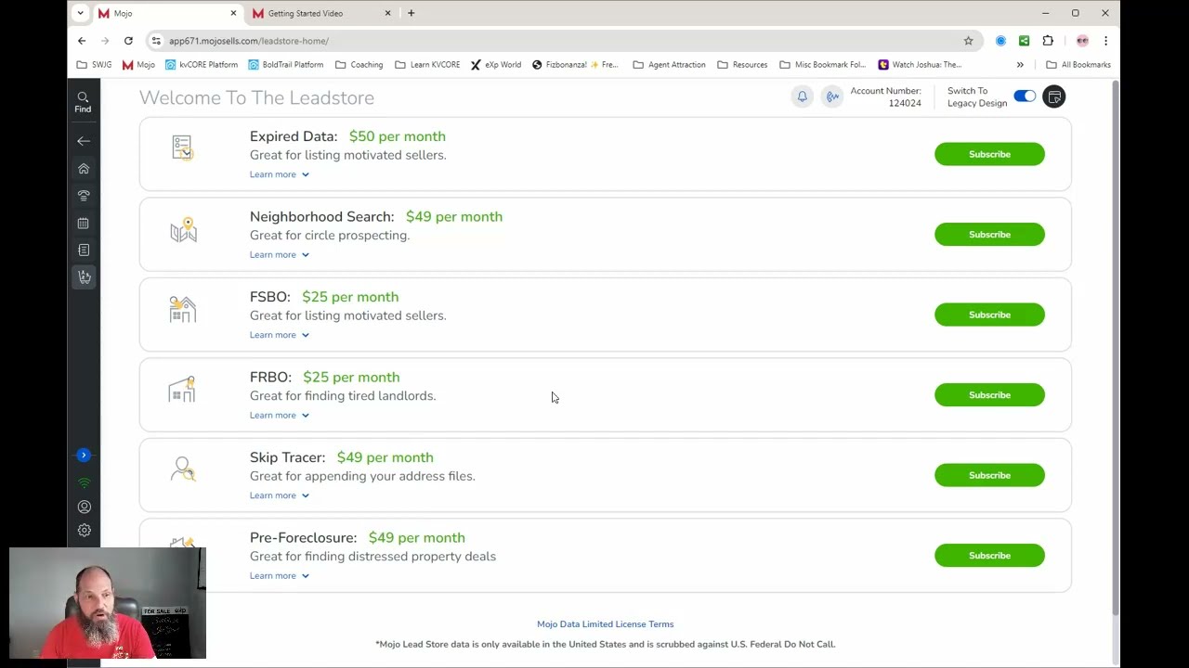Open the eXp World bookmark

pos(496,65)
